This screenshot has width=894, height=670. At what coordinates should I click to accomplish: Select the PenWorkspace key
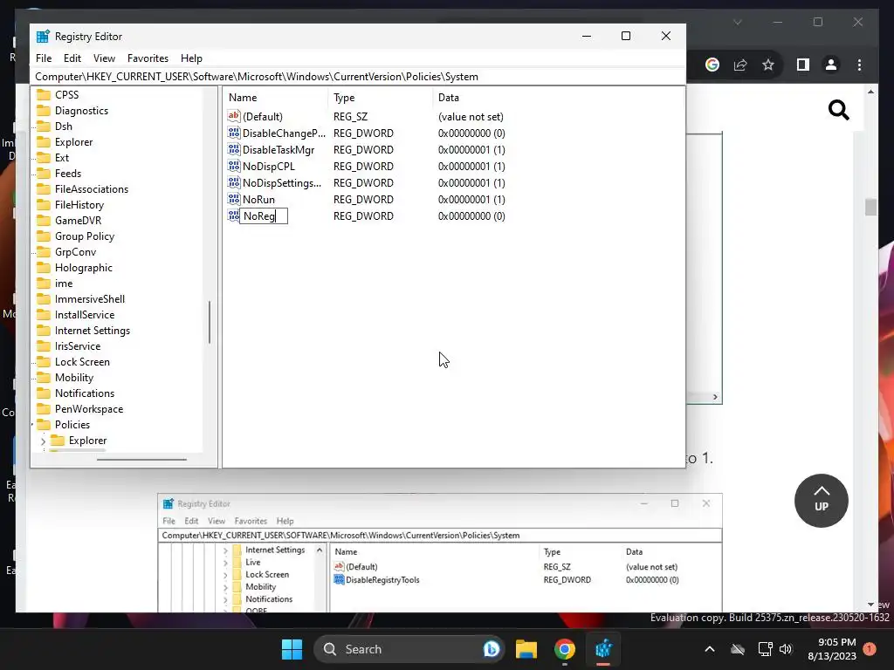pos(89,409)
